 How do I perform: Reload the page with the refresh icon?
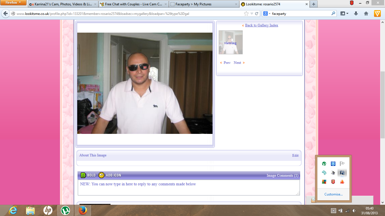tap(257, 13)
